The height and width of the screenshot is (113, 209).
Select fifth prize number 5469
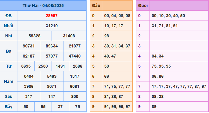click(52, 76)
